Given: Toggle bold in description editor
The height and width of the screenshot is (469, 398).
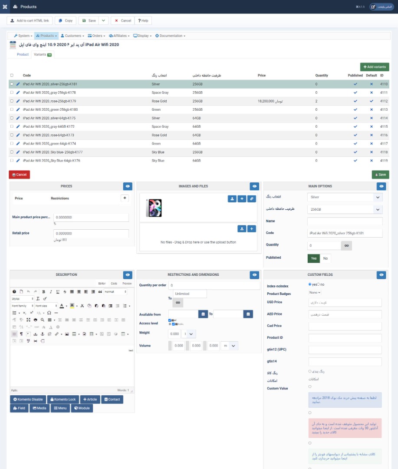Looking at the screenshot, I should click(44, 292).
